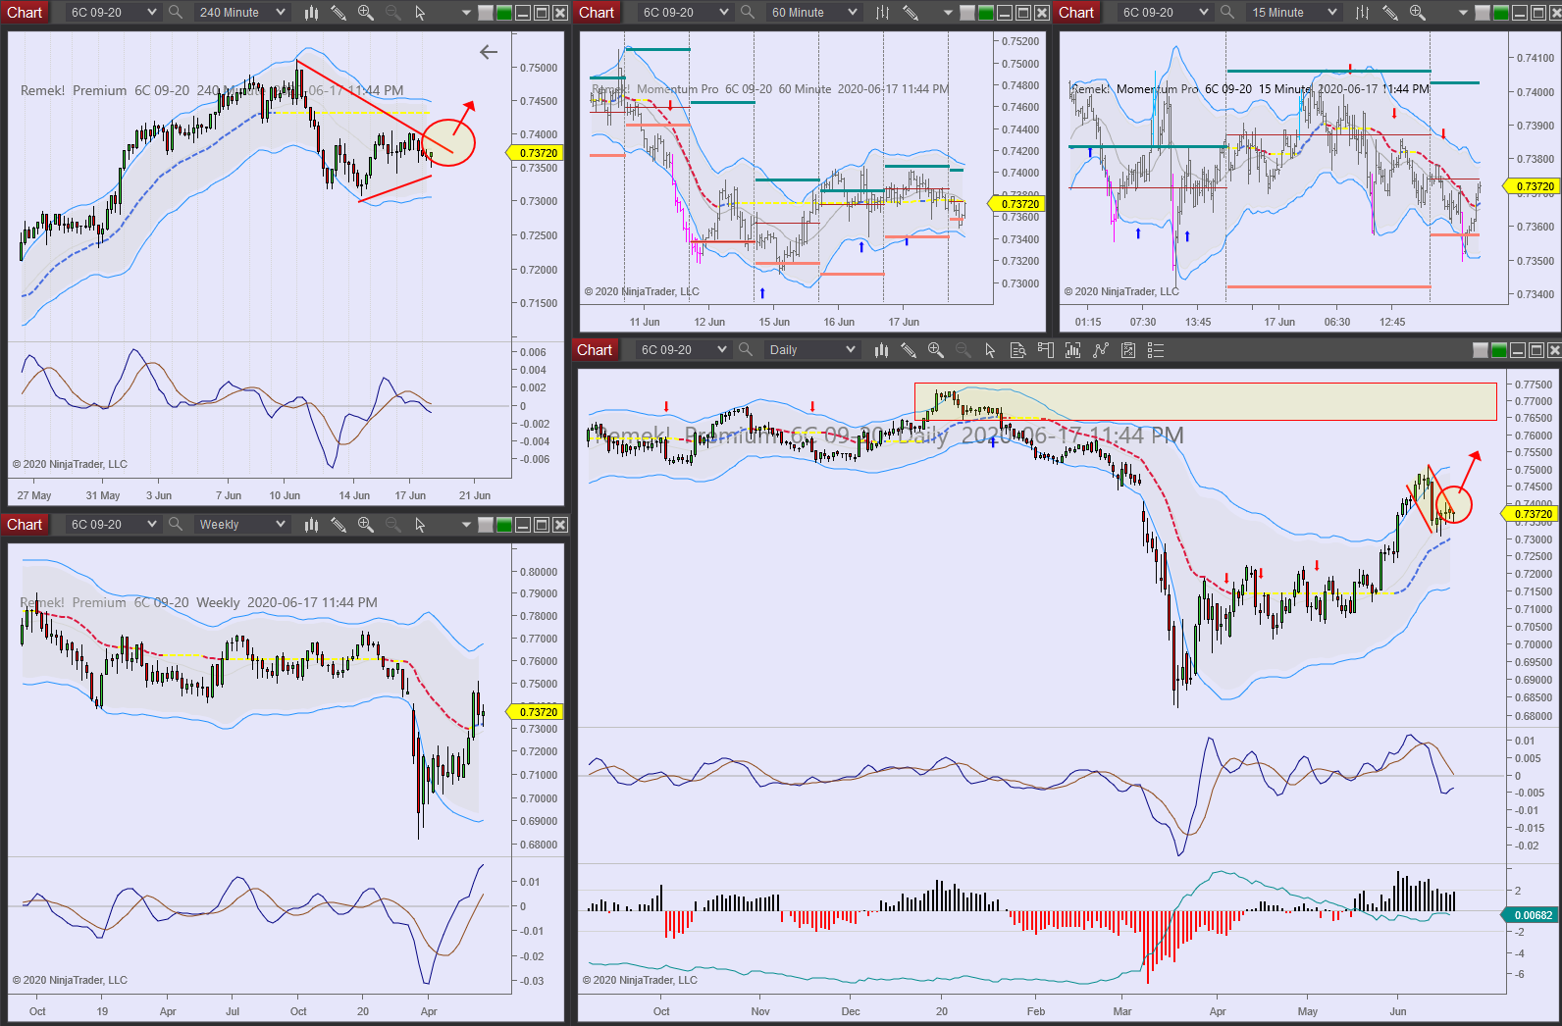The image size is (1562, 1026).
Task: Choose cursor pointer tool in 240 Minute chart
Action: point(420,13)
